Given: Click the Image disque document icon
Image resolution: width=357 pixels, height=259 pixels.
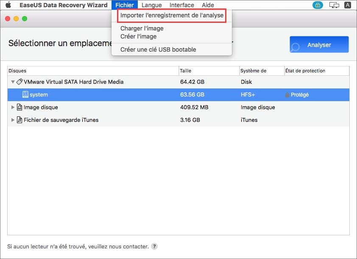Looking at the screenshot, I should click(x=20, y=107).
